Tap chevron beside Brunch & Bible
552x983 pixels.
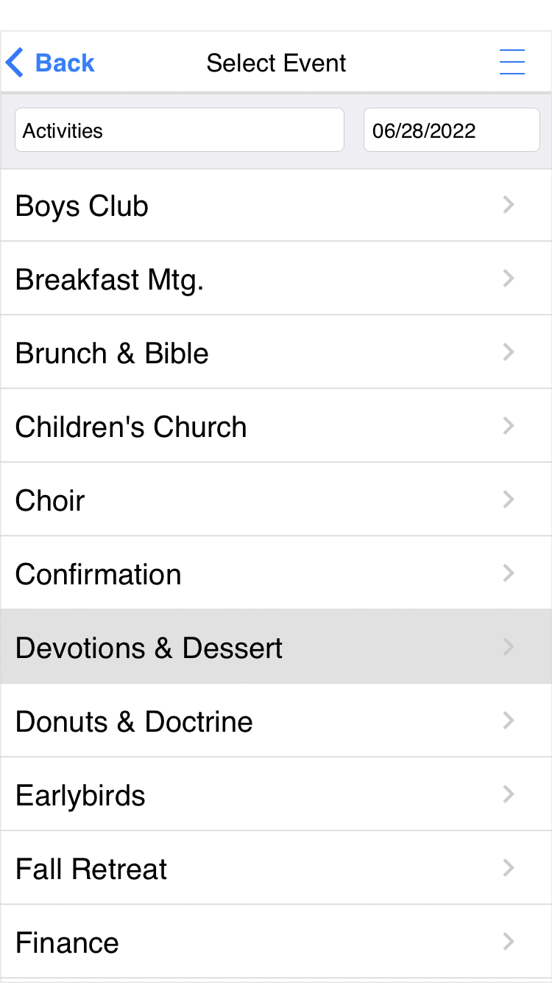(x=508, y=352)
